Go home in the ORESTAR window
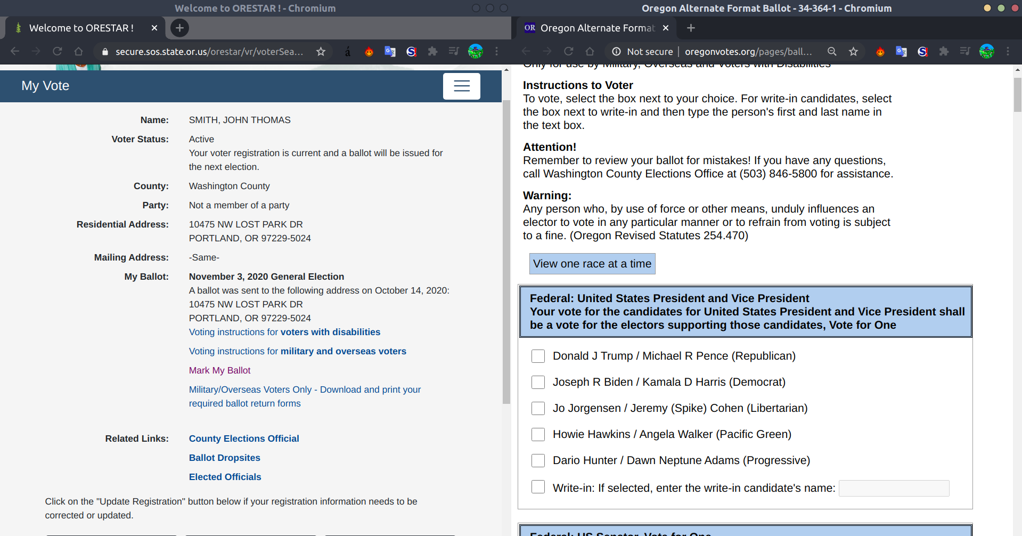The width and height of the screenshot is (1022, 536). click(x=79, y=51)
